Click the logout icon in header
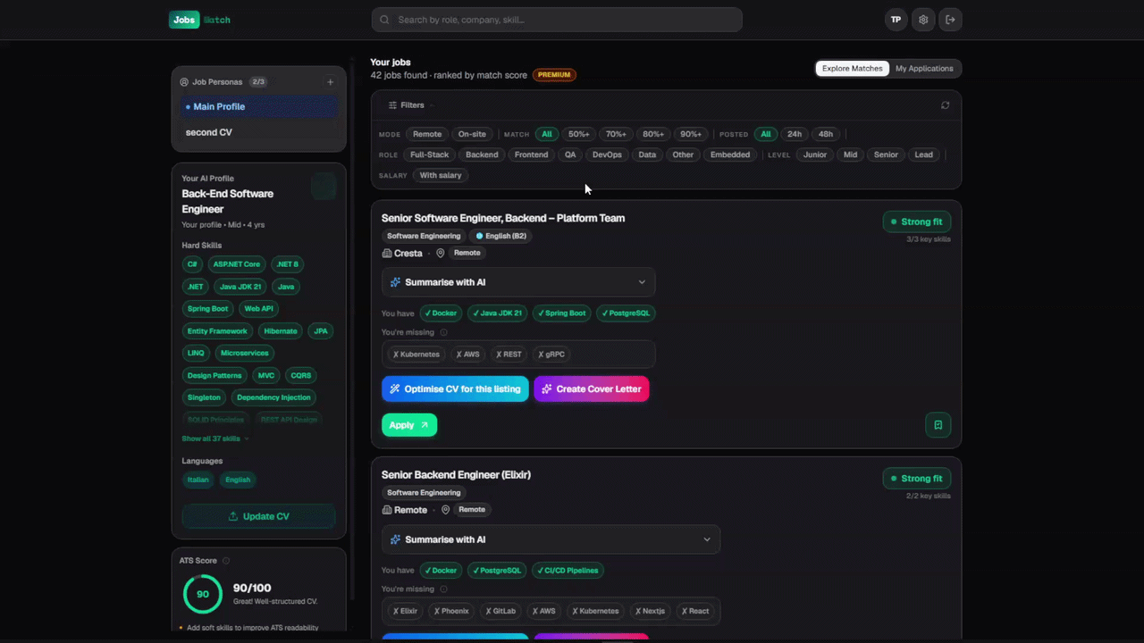 click(950, 20)
